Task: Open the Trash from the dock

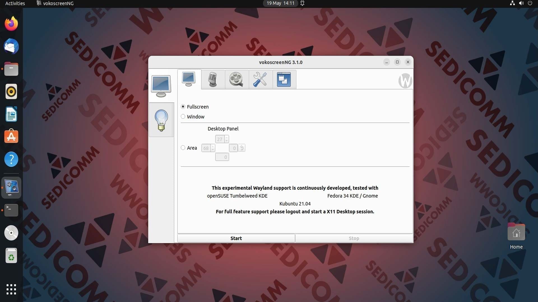Action: (11, 256)
